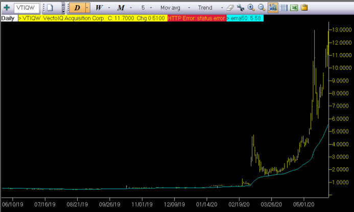354x212 pixels.
Task: Open the dropdown arrow beside the M button
Action: click(x=131, y=8)
